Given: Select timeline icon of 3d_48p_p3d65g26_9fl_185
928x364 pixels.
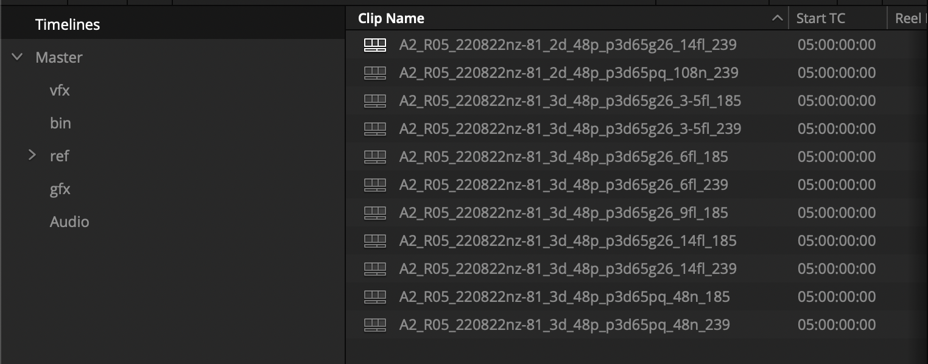Looking at the screenshot, I should coord(375,212).
